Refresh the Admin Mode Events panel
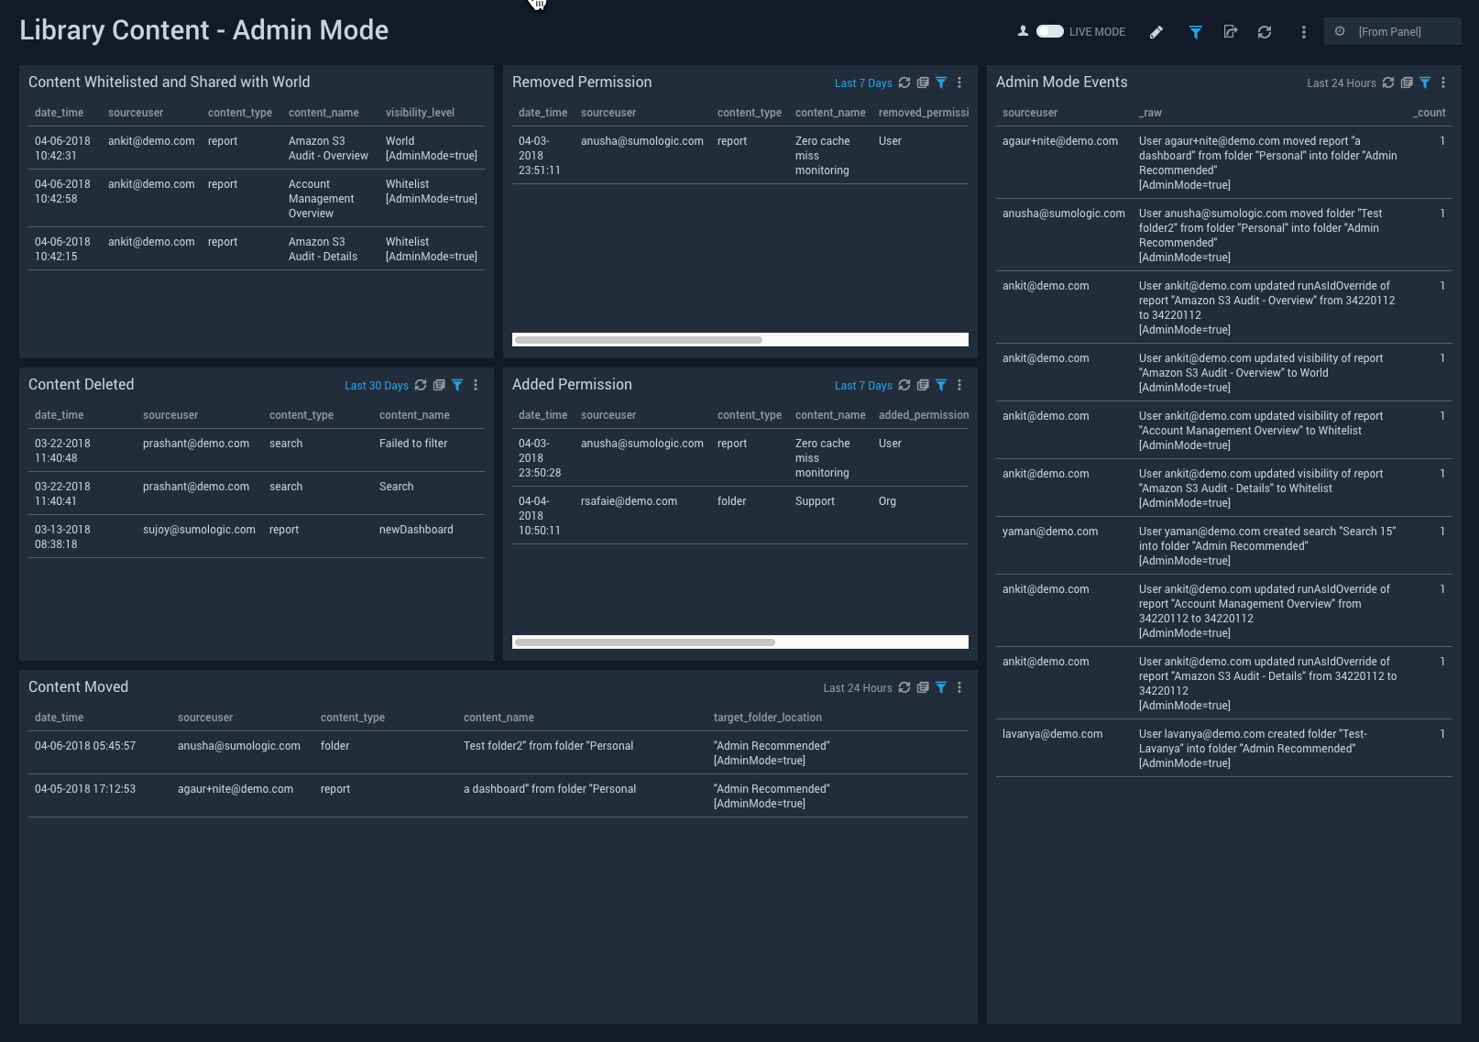This screenshot has height=1042, width=1479. (x=1388, y=82)
